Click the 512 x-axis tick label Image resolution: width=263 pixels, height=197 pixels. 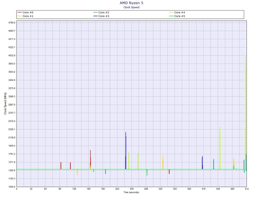[247, 189]
